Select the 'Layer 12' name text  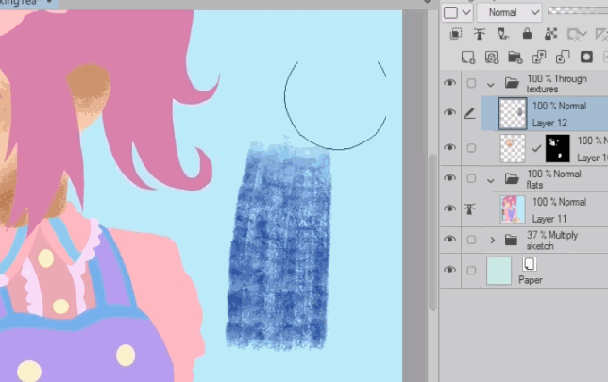pyautogui.click(x=549, y=124)
